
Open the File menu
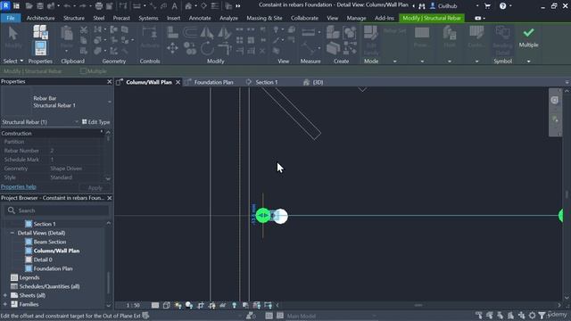click(11, 18)
